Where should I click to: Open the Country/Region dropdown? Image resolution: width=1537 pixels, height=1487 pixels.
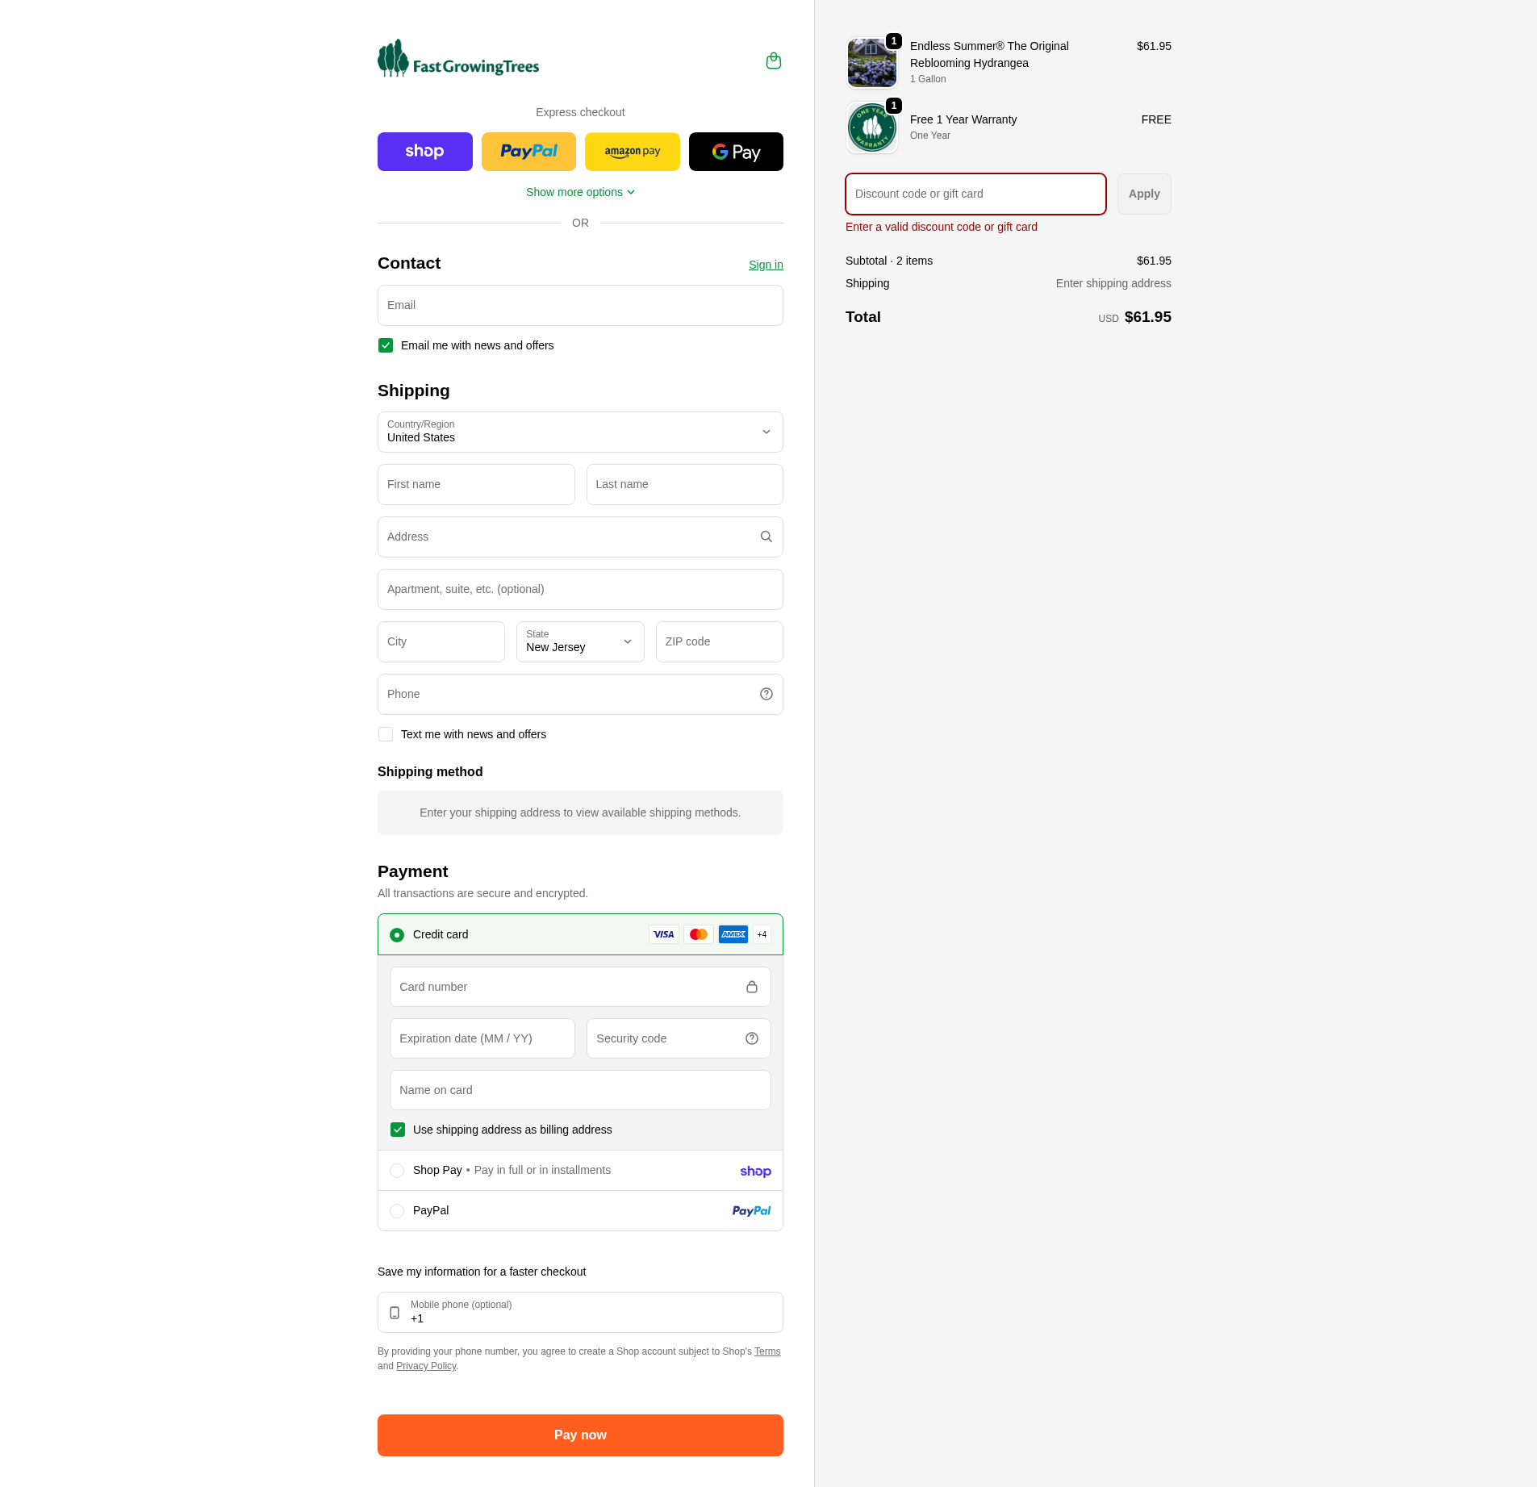[x=580, y=432]
